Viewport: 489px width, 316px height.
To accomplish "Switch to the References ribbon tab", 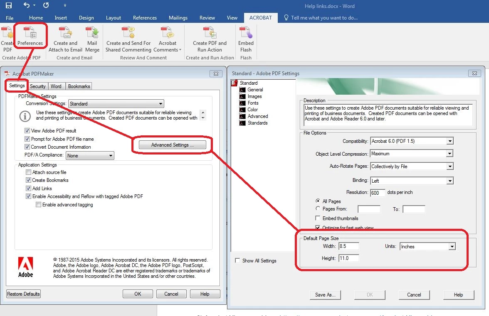I will coord(145,18).
